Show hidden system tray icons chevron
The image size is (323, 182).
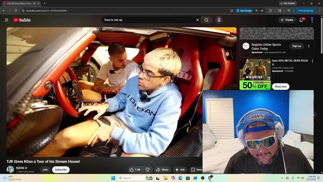pyautogui.click(x=282, y=178)
